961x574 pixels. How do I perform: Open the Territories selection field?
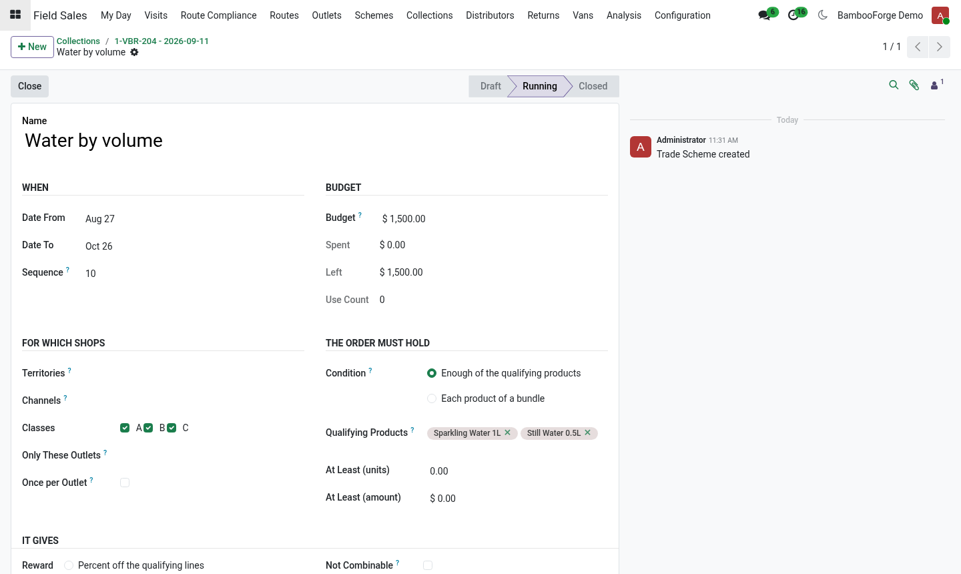pyautogui.click(x=211, y=373)
